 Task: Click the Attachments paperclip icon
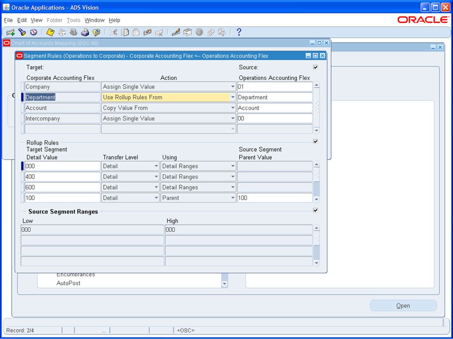coord(210,32)
